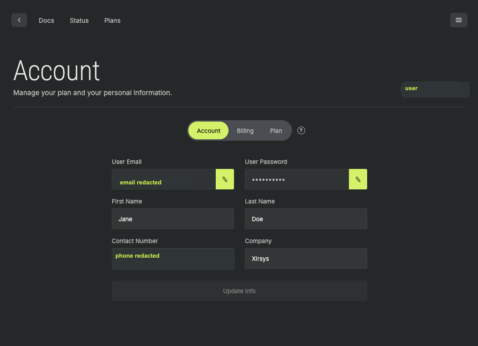The image size is (478, 346).
Task: Click the User Email field
Action: tap(164, 179)
